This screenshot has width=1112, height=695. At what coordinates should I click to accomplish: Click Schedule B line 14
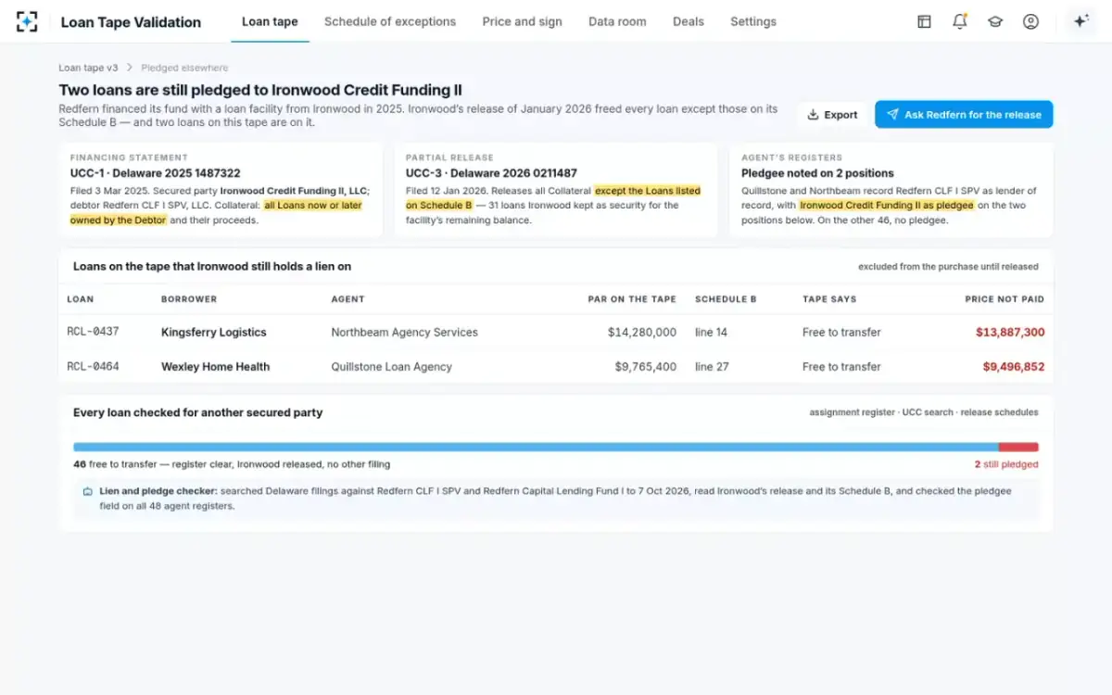pyautogui.click(x=711, y=332)
